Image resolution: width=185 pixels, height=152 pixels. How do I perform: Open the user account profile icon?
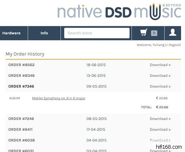click(173, 32)
